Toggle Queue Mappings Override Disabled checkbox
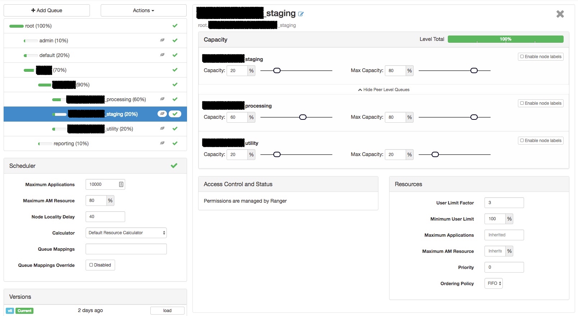 [100, 265]
